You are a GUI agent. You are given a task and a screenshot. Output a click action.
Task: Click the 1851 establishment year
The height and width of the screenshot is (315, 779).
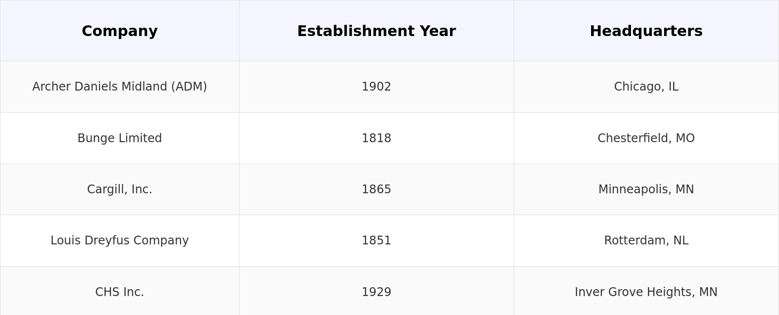(x=376, y=241)
